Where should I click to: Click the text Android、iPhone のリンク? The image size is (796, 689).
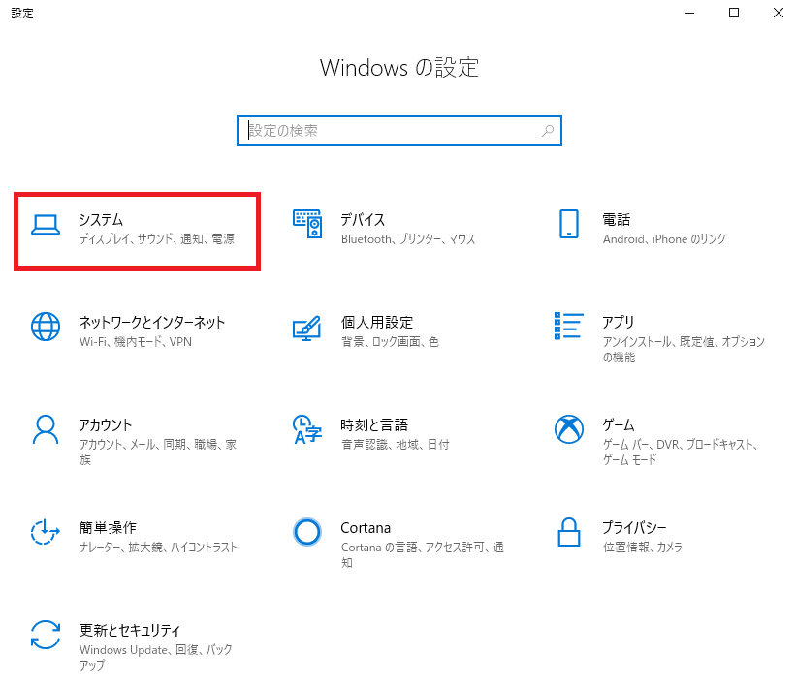pyautogui.click(x=664, y=239)
